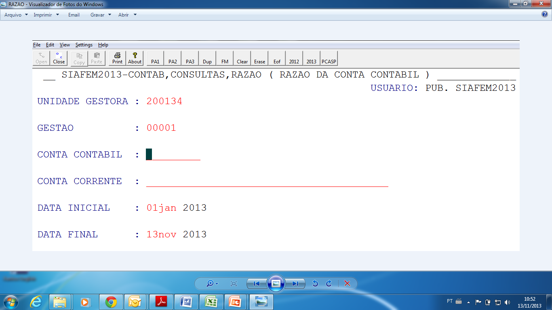Image resolution: width=552 pixels, height=310 pixels.
Task: Click the DATA INICIAL value 01jan
Action: coord(161,208)
